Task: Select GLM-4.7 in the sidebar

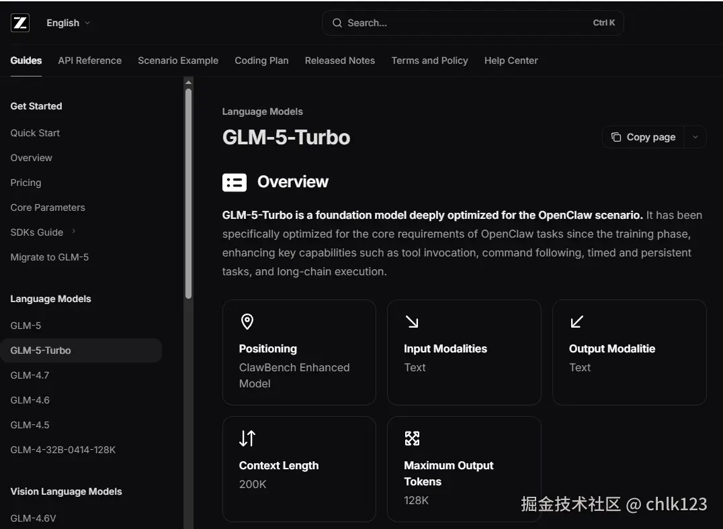Action: coord(30,375)
